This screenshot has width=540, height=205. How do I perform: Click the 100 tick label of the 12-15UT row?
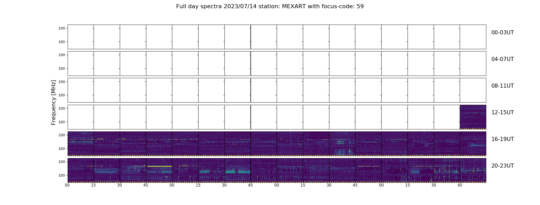(x=62, y=122)
